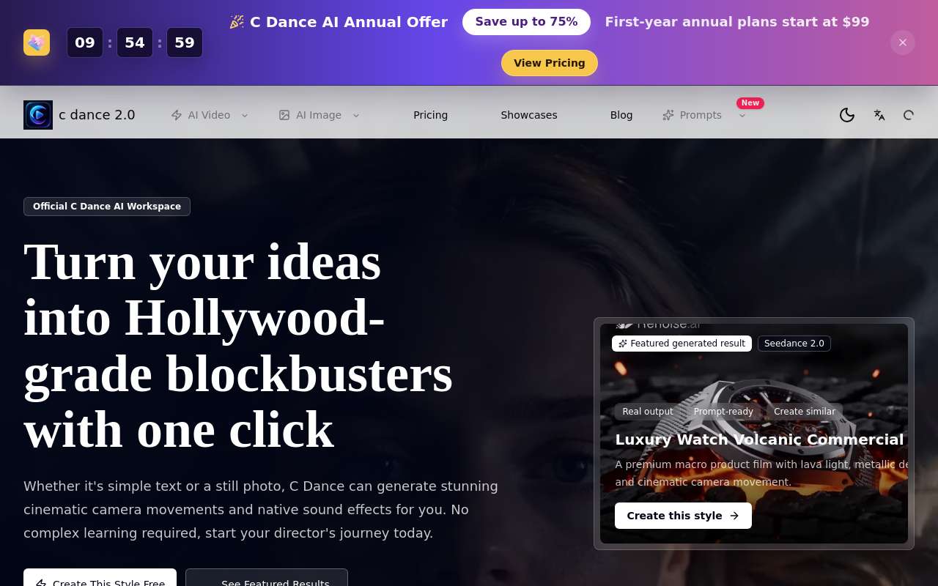Click the Create similar tag
Screen dimensions: 938x586
(805, 412)
